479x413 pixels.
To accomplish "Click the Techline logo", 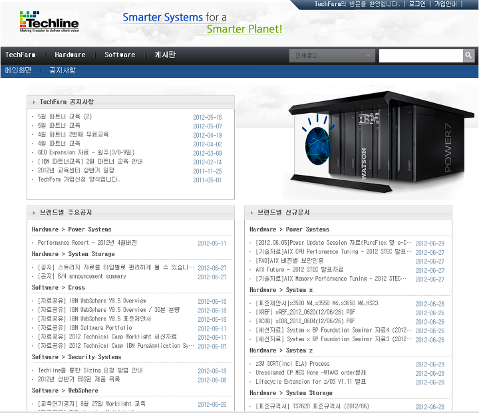I will tap(49, 22).
